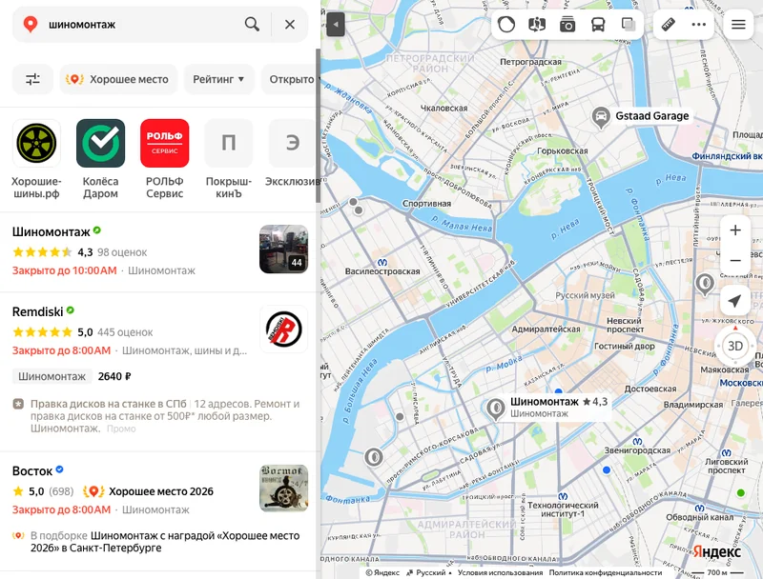Open the hamburger main menu
Screen dimensions: 763x579
coord(738,25)
